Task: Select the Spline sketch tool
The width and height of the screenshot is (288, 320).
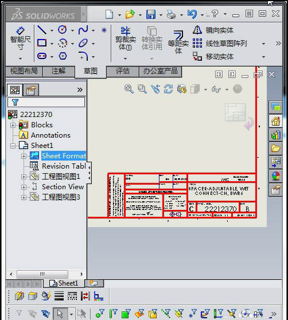Action: point(83,30)
